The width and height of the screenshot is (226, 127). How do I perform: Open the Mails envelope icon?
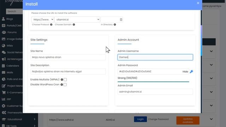(4, 72)
